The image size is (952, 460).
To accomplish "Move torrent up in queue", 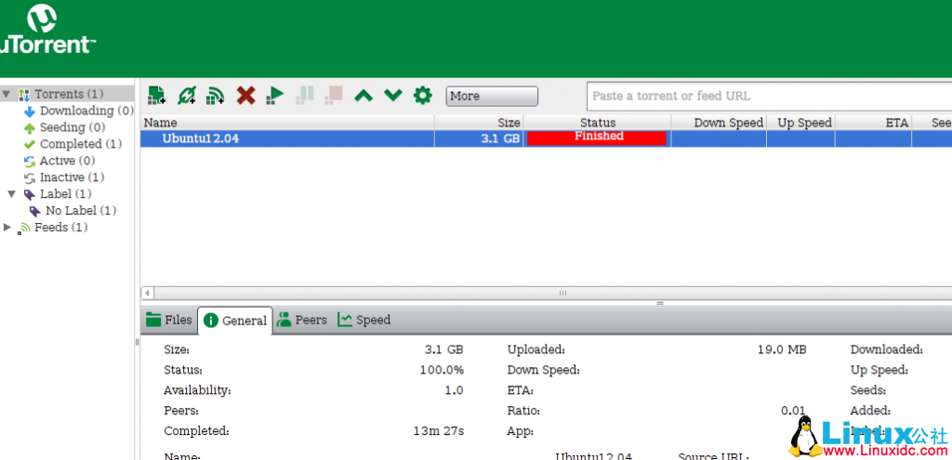I will pyautogui.click(x=364, y=96).
